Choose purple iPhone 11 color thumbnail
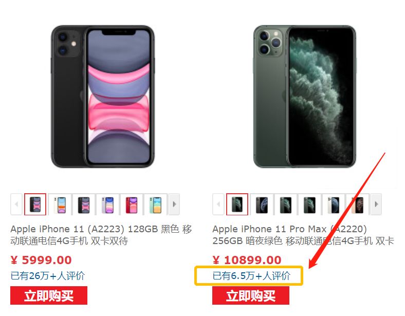The image size is (405, 316). (x=108, y=204)
